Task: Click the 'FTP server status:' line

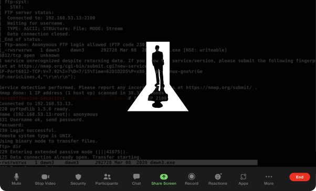Action: (x=29, y=13)
